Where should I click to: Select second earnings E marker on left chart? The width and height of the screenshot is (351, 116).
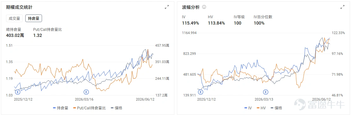pyautogui.click(x=86, y=92)
